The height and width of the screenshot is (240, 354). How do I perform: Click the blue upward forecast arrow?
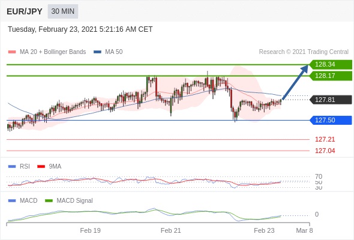295,82
